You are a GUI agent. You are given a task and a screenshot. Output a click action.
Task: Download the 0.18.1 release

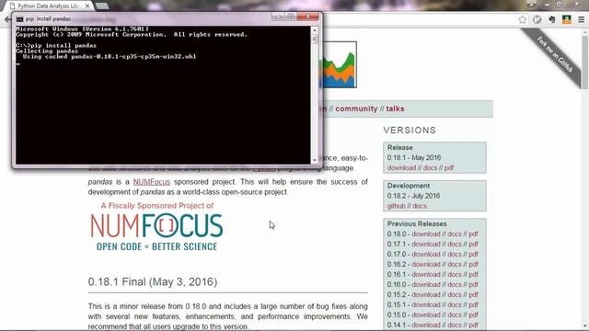pyautogui.click(x=401, y=167)
